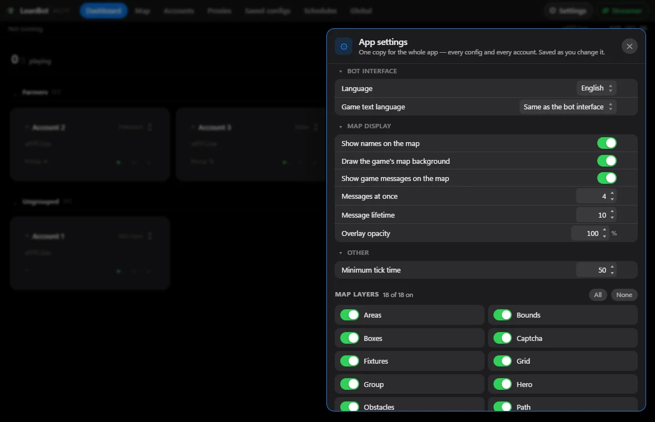The image size is (655, 422).
Task: Increase the Overlay opacity percentage
Action: click(604, 230)
